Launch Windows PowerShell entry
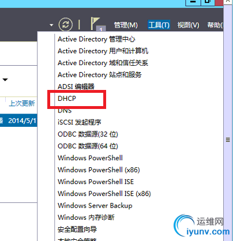This screenshot has height=241, width=233. coord(90,158)
